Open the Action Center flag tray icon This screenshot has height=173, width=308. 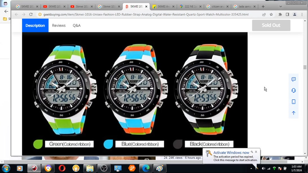tap(280, 169)
